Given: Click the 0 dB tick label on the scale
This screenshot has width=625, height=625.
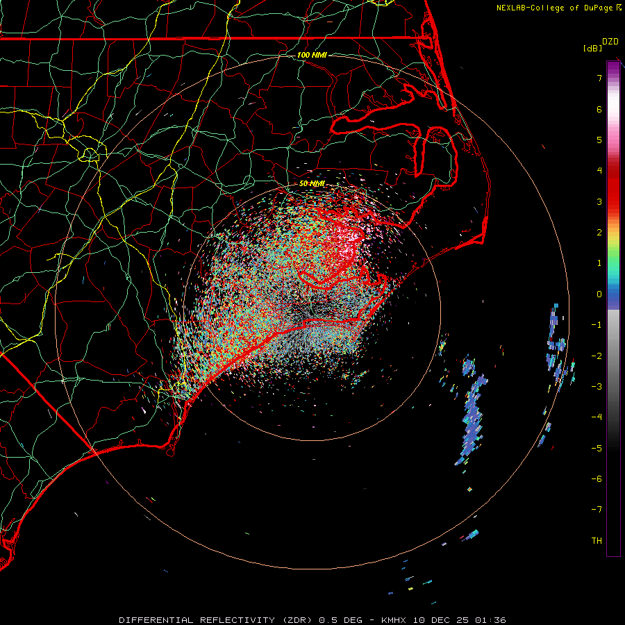Looking at the screenshot, I should [599, 294].
